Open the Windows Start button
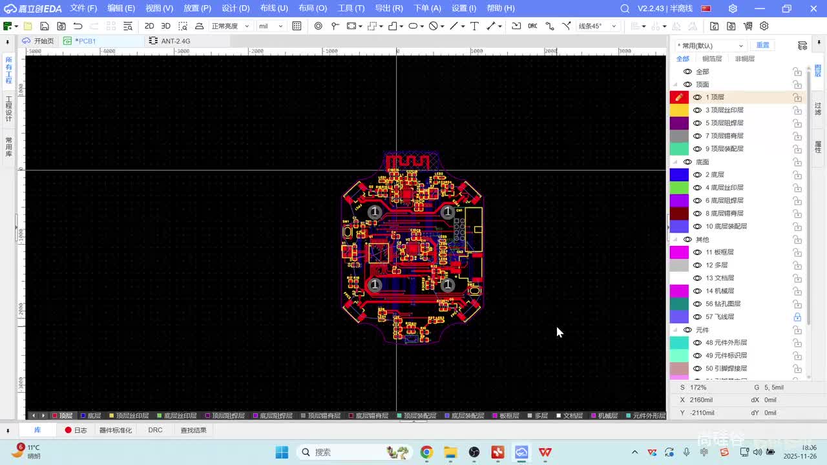This screenshot has width=827, height=465. [x=282, y=452]
